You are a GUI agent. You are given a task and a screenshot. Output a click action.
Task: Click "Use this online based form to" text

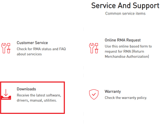click(x=128, y=46)
